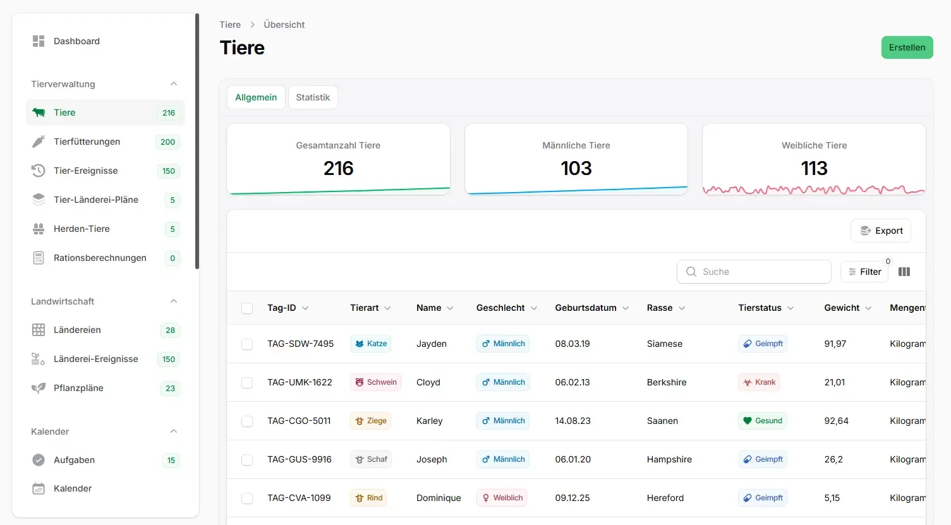Select the Ländereien grid icon
The height and width of the screenshot is (525, 951).
click(39, 330)
